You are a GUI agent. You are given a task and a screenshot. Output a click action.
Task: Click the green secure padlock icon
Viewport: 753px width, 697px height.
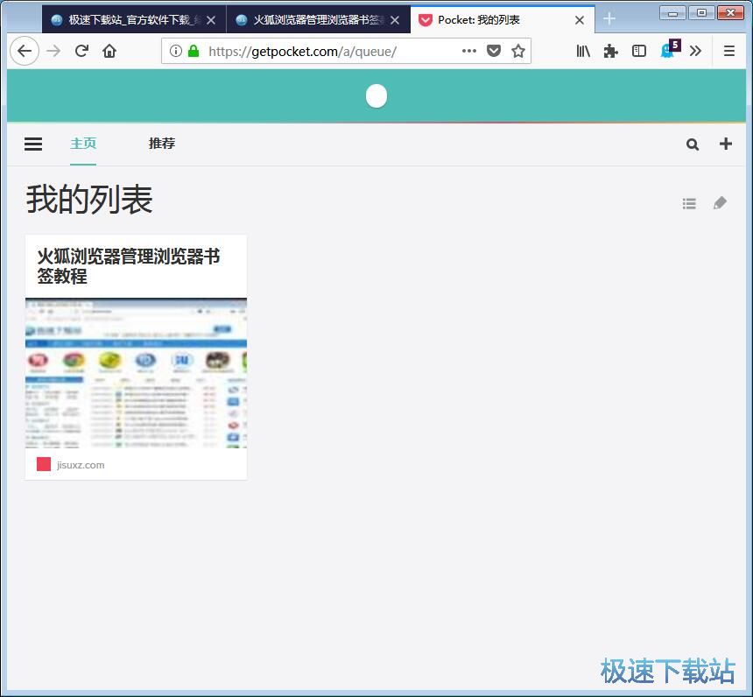194,51
